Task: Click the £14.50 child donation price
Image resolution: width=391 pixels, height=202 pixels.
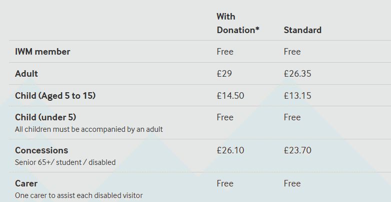Action: coord(230,95)
